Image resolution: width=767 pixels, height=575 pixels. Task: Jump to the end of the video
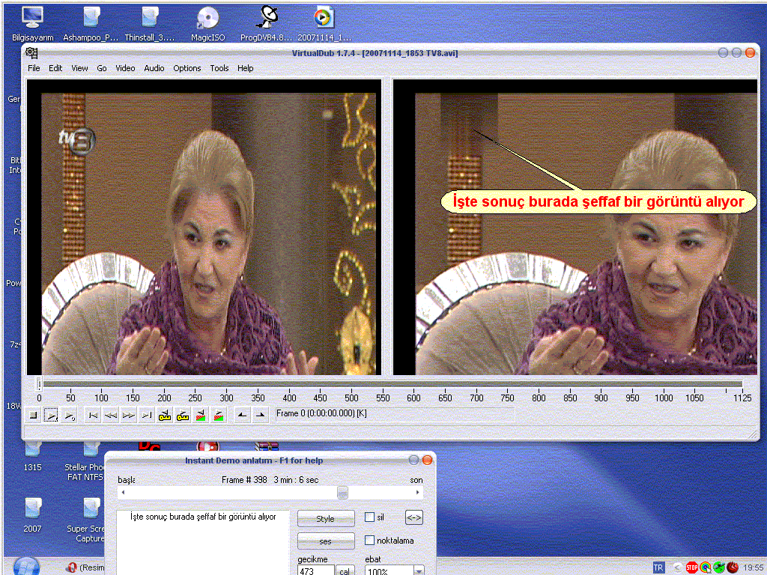point(147,416)
